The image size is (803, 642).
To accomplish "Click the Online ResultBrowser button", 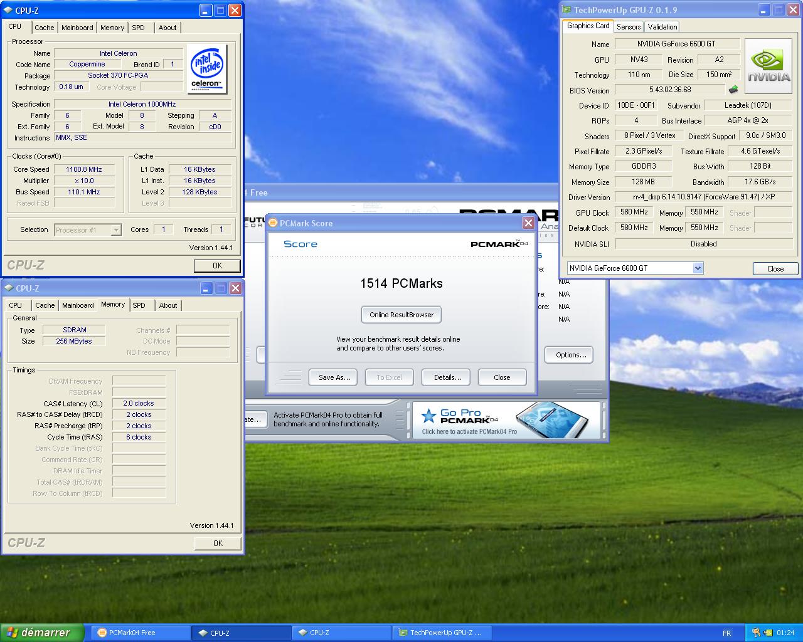I will click(x=401, y=315).
